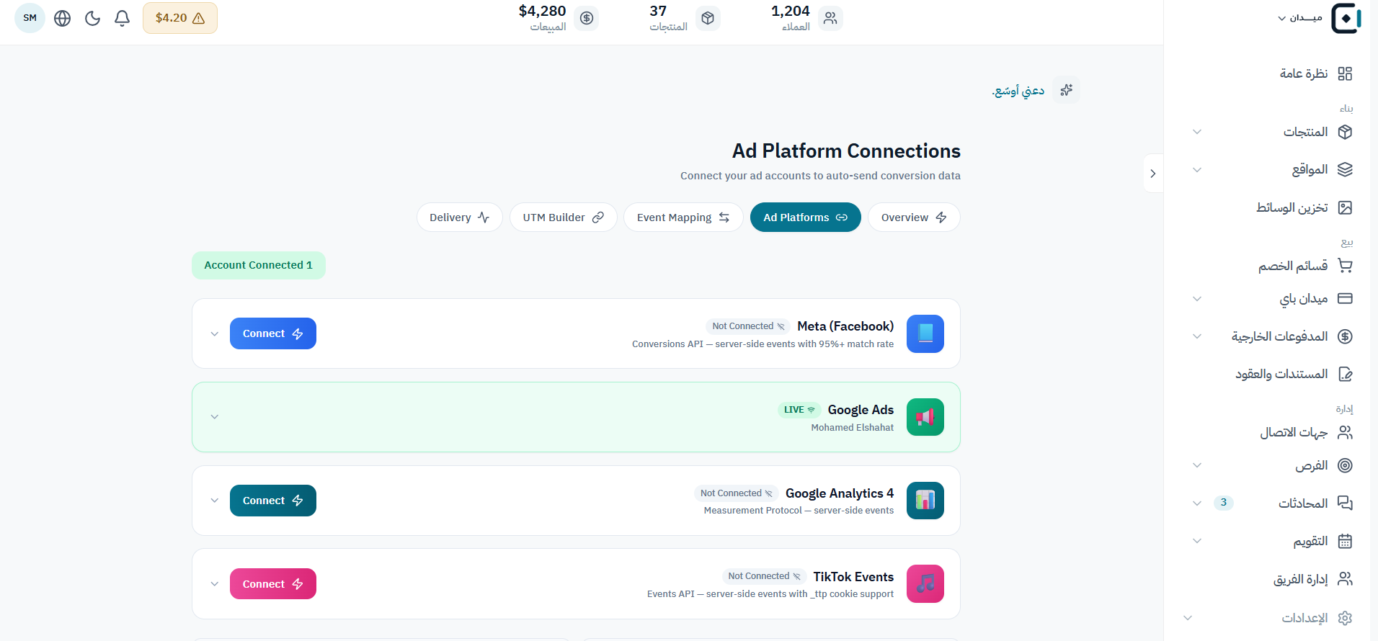Open the ميدان workspace dropdown

[x=1300, y=18]
